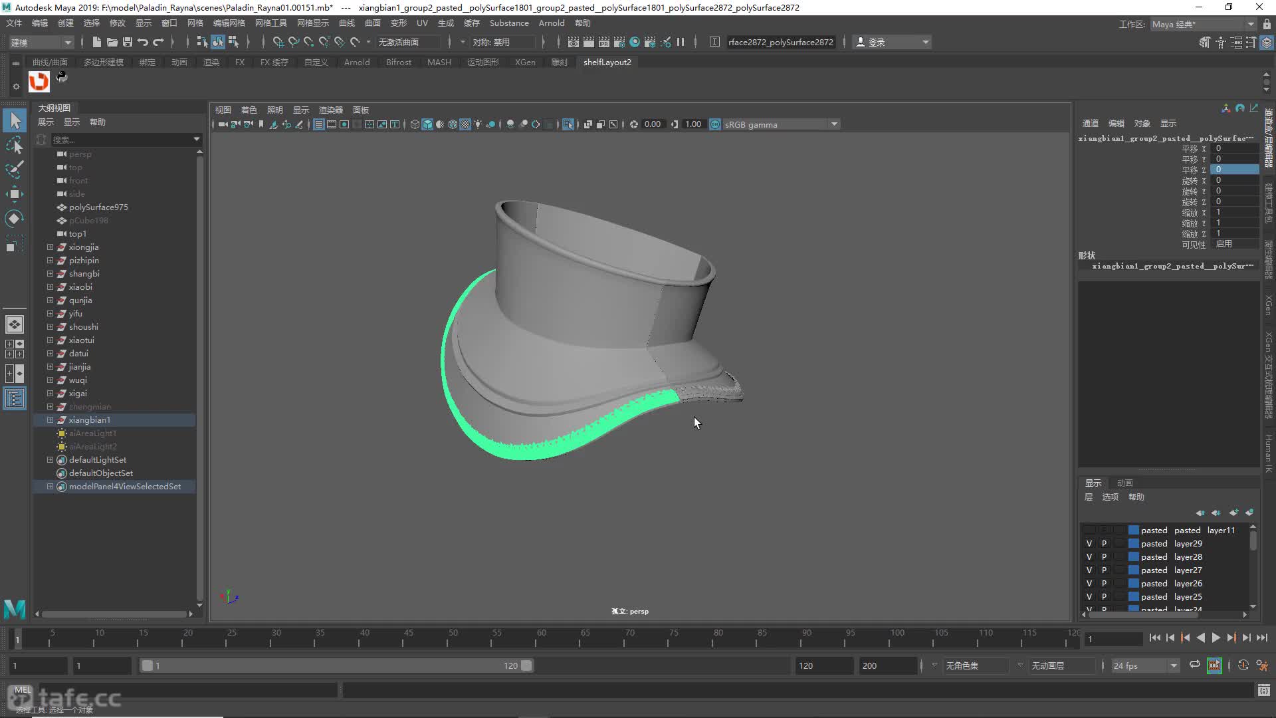Screen dimensions: 1276x718
Task: Choose the Rotate tool in toolbox
Action: [x=15, y=219]
